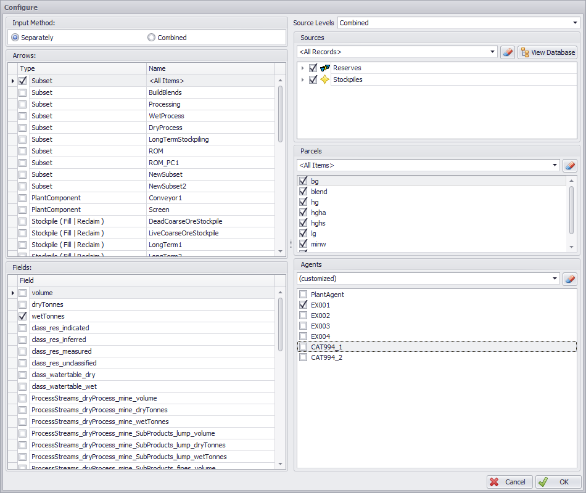This screenshot has height=493, width=586.
Task: Expand the Reserves tree node
Action: pyautogui.click(x=302, y=68)
